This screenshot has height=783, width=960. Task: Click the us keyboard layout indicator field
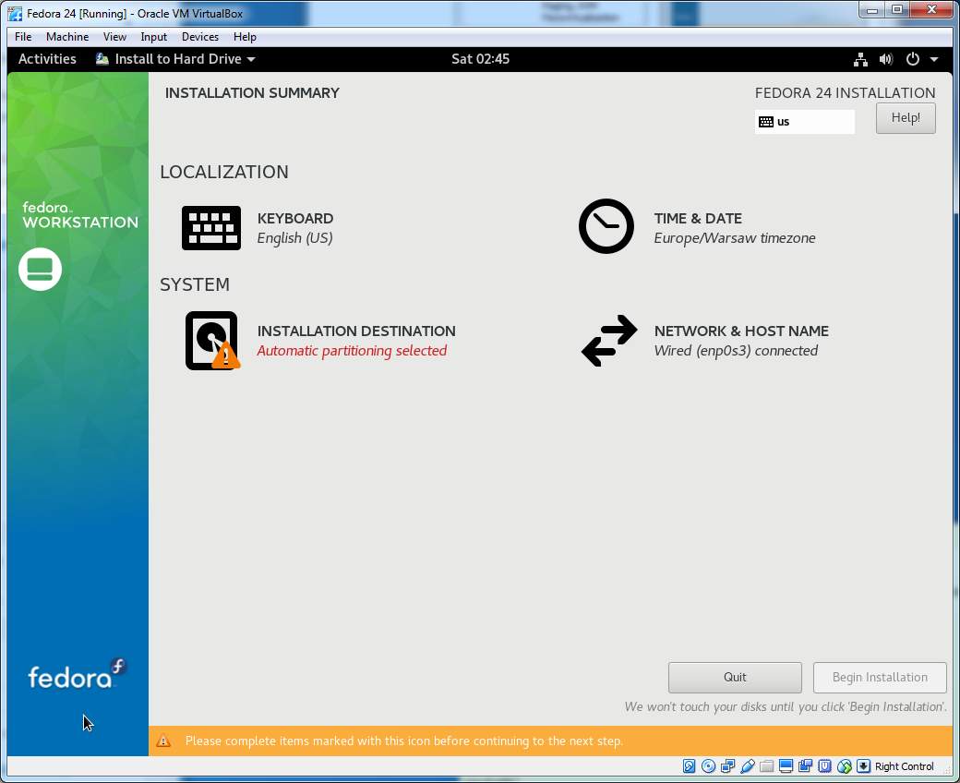(x=805, y=121)
